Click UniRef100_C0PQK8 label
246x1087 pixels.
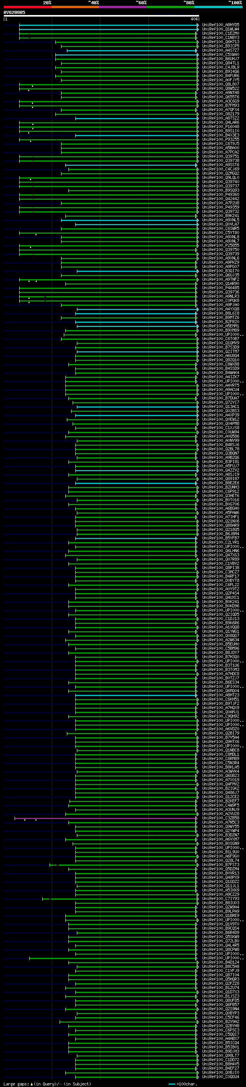click(220, 301)
